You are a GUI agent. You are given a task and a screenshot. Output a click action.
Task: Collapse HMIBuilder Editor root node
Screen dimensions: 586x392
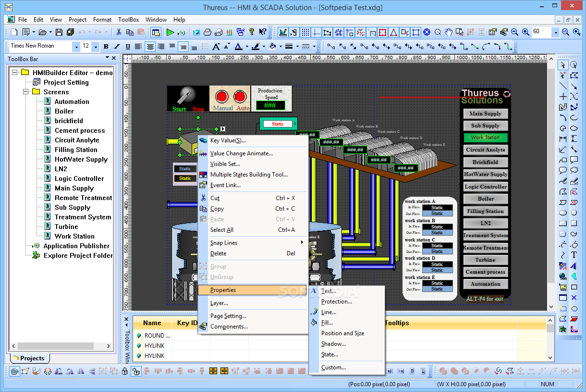coord(14,73)
